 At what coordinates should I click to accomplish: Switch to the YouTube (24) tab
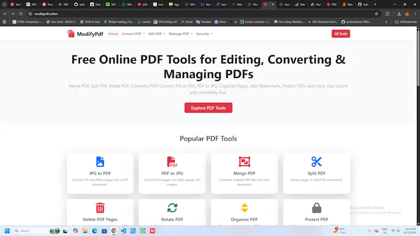pos(142,4)
